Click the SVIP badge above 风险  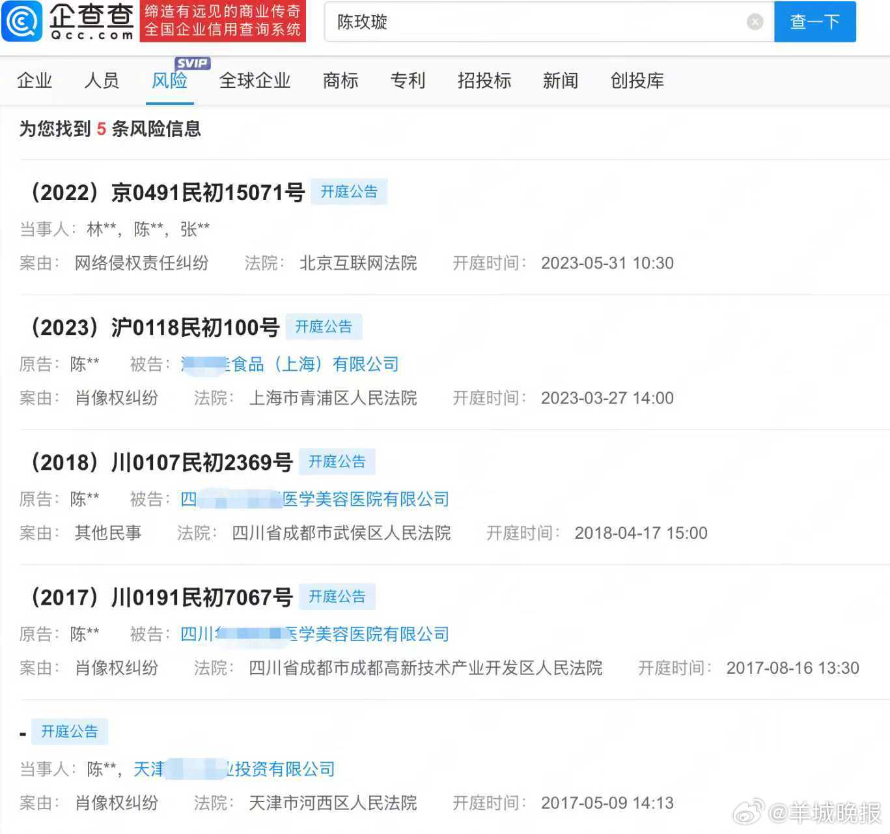[192, 63]
